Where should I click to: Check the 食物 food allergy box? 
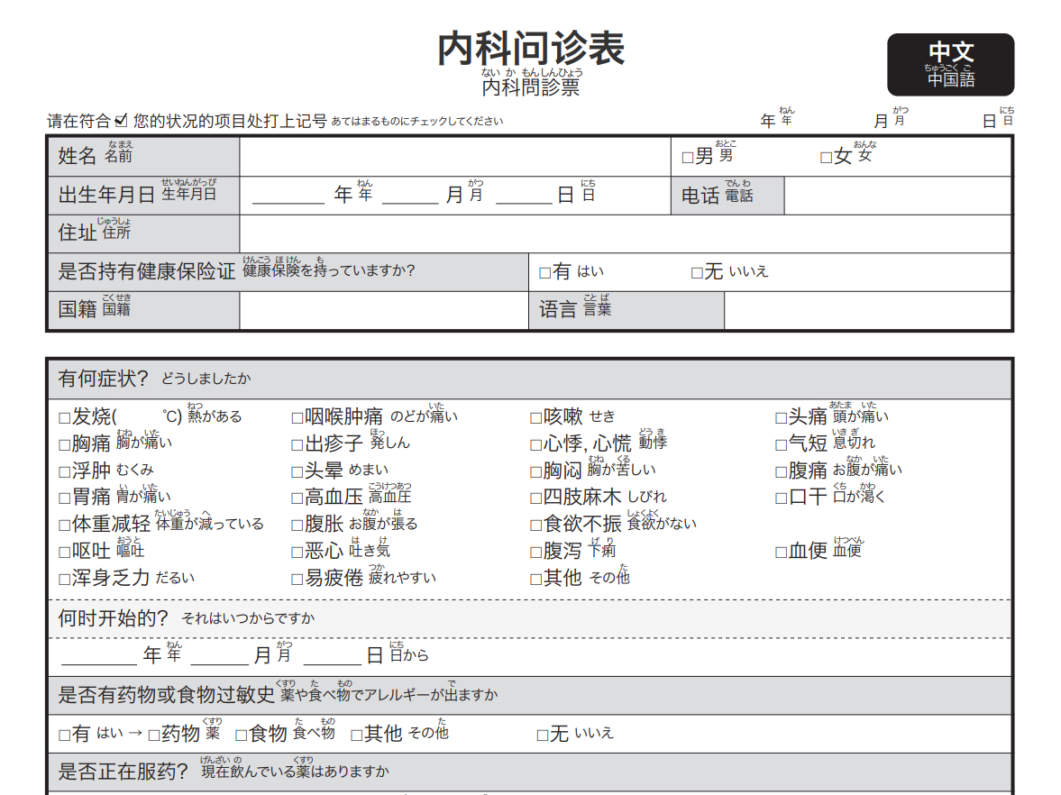click(242, 736)
